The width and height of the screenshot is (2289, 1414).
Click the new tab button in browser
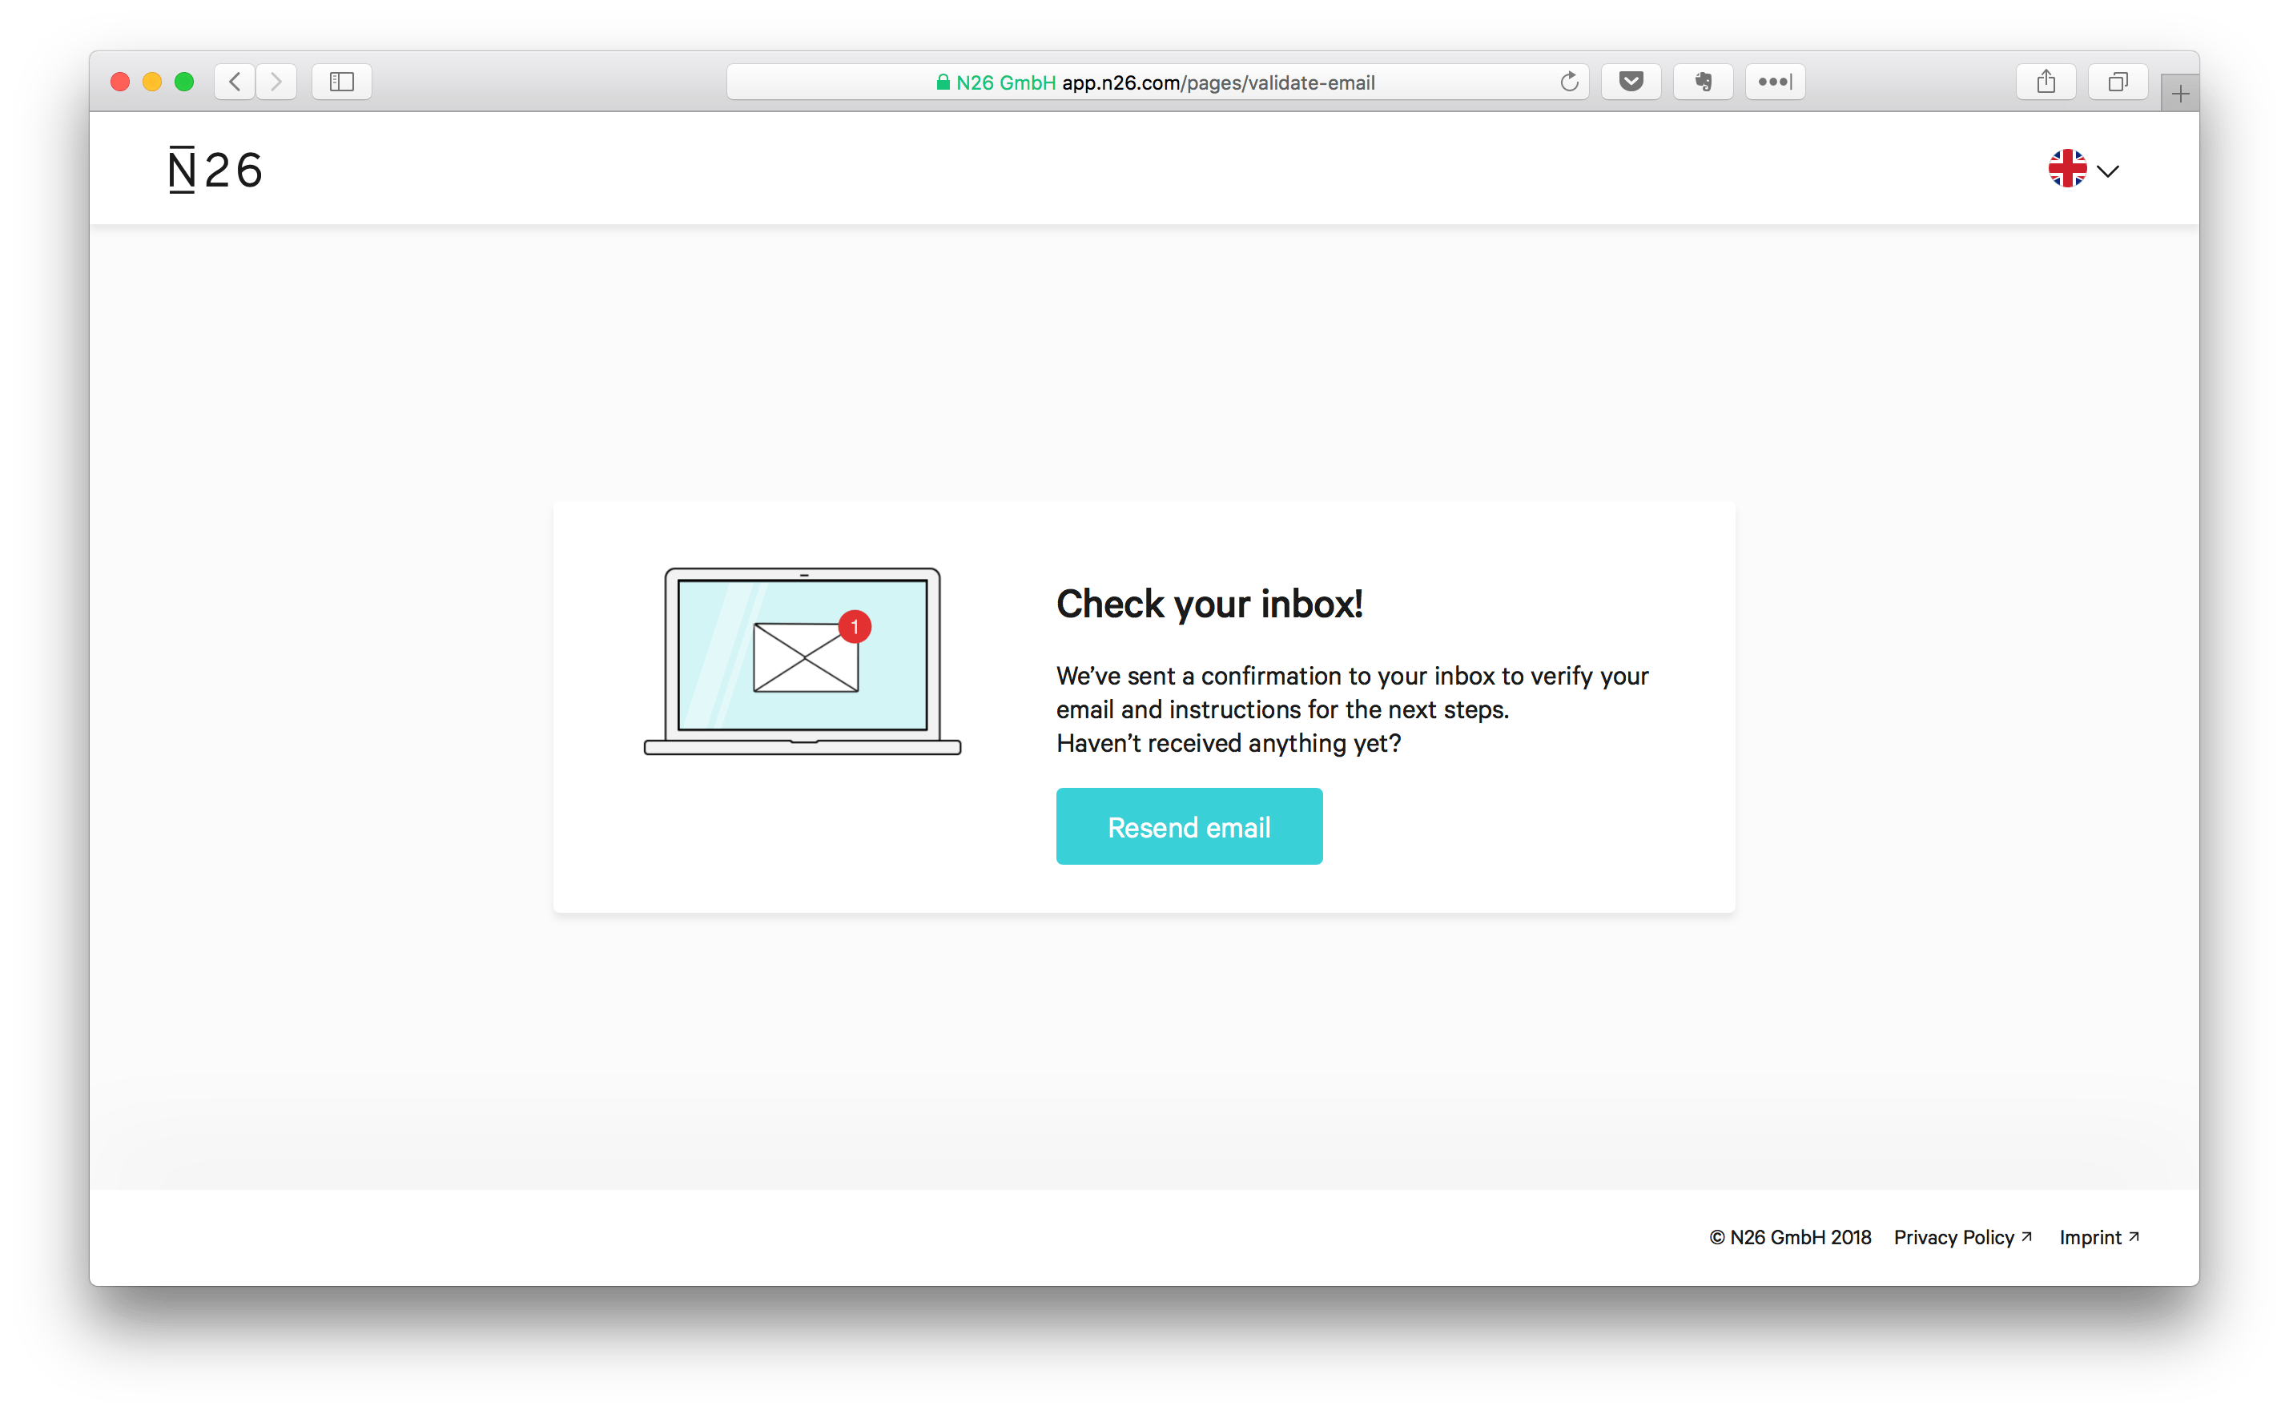coord(2182,91)
